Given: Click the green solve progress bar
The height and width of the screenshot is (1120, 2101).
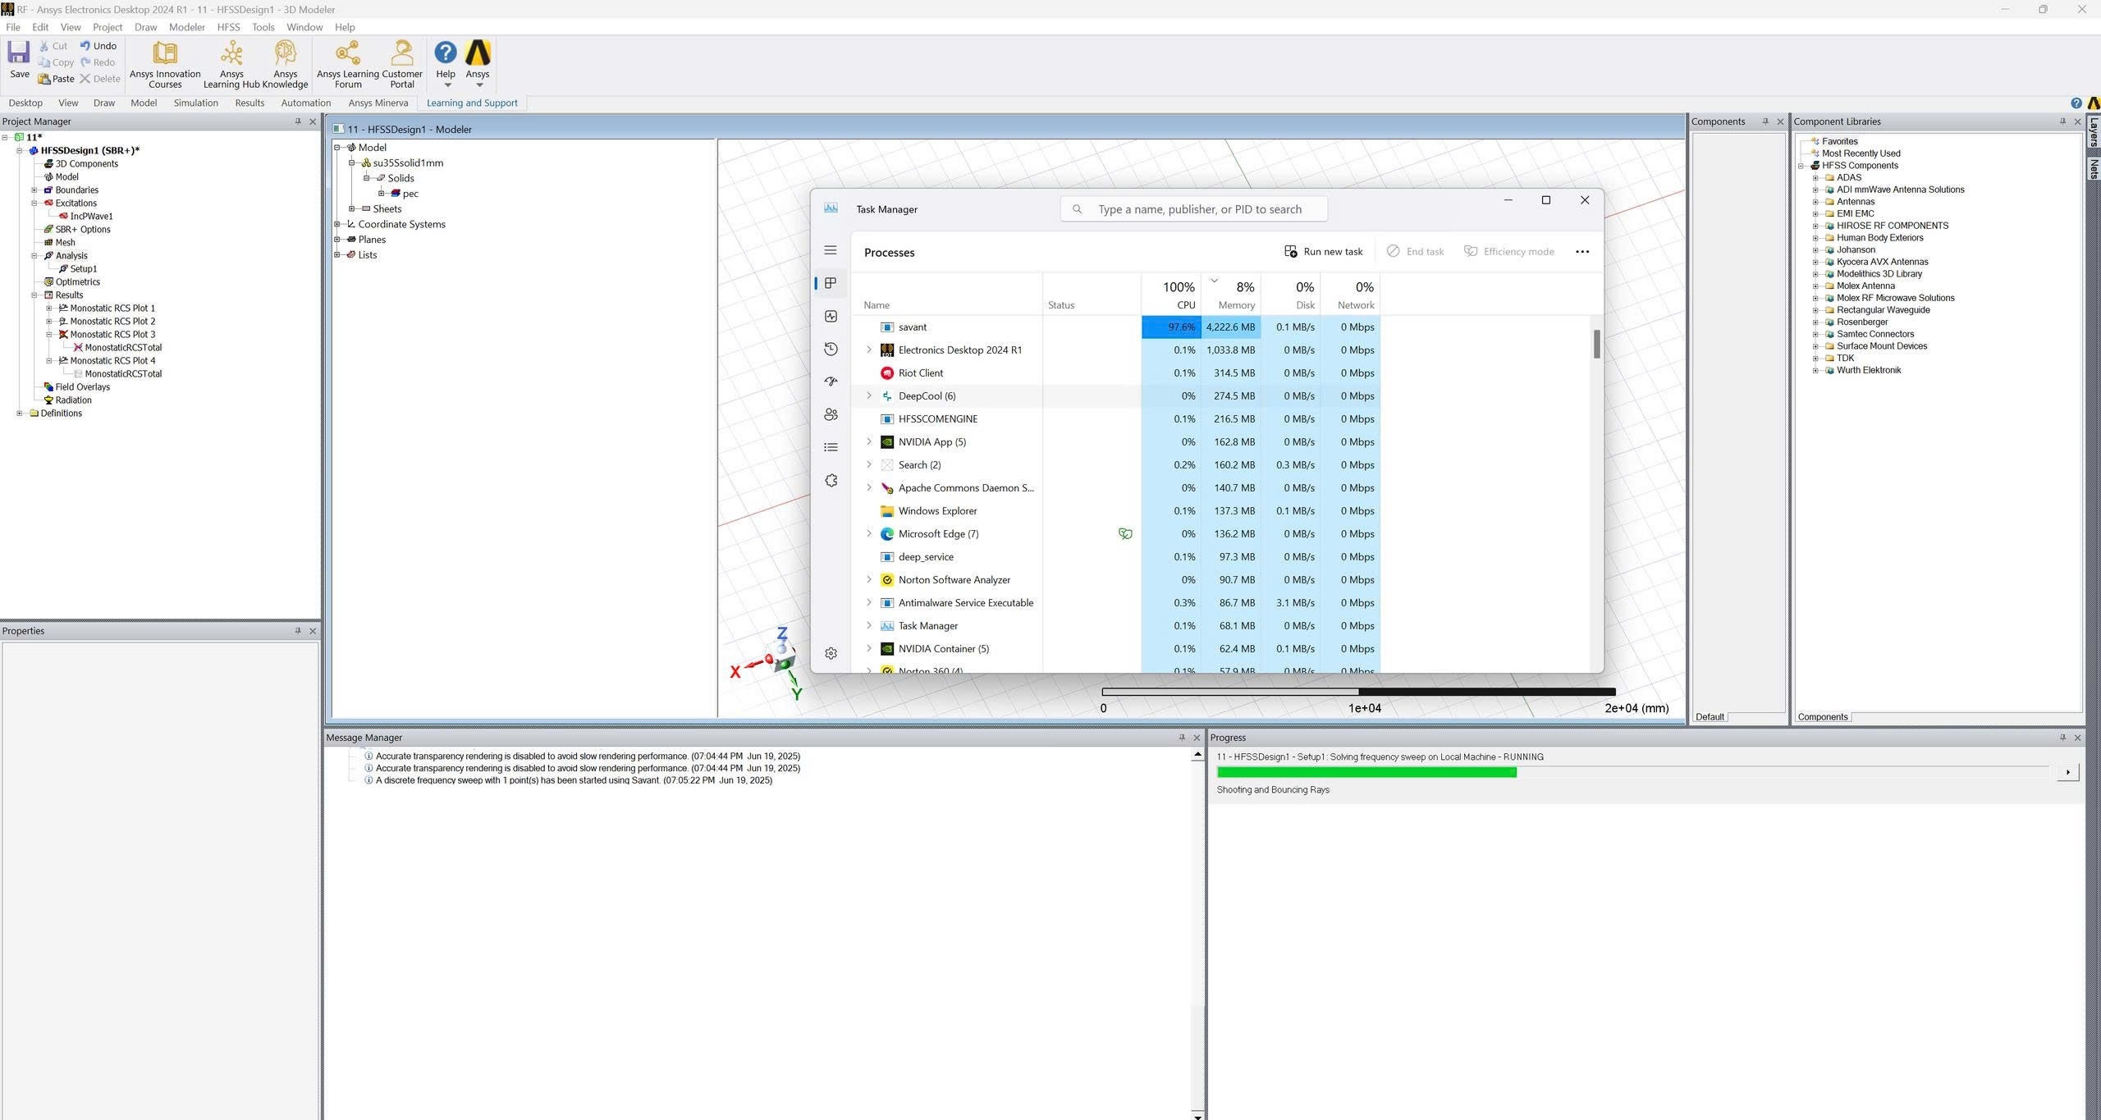Looking at the screenshot, I should pos(1366,772).
